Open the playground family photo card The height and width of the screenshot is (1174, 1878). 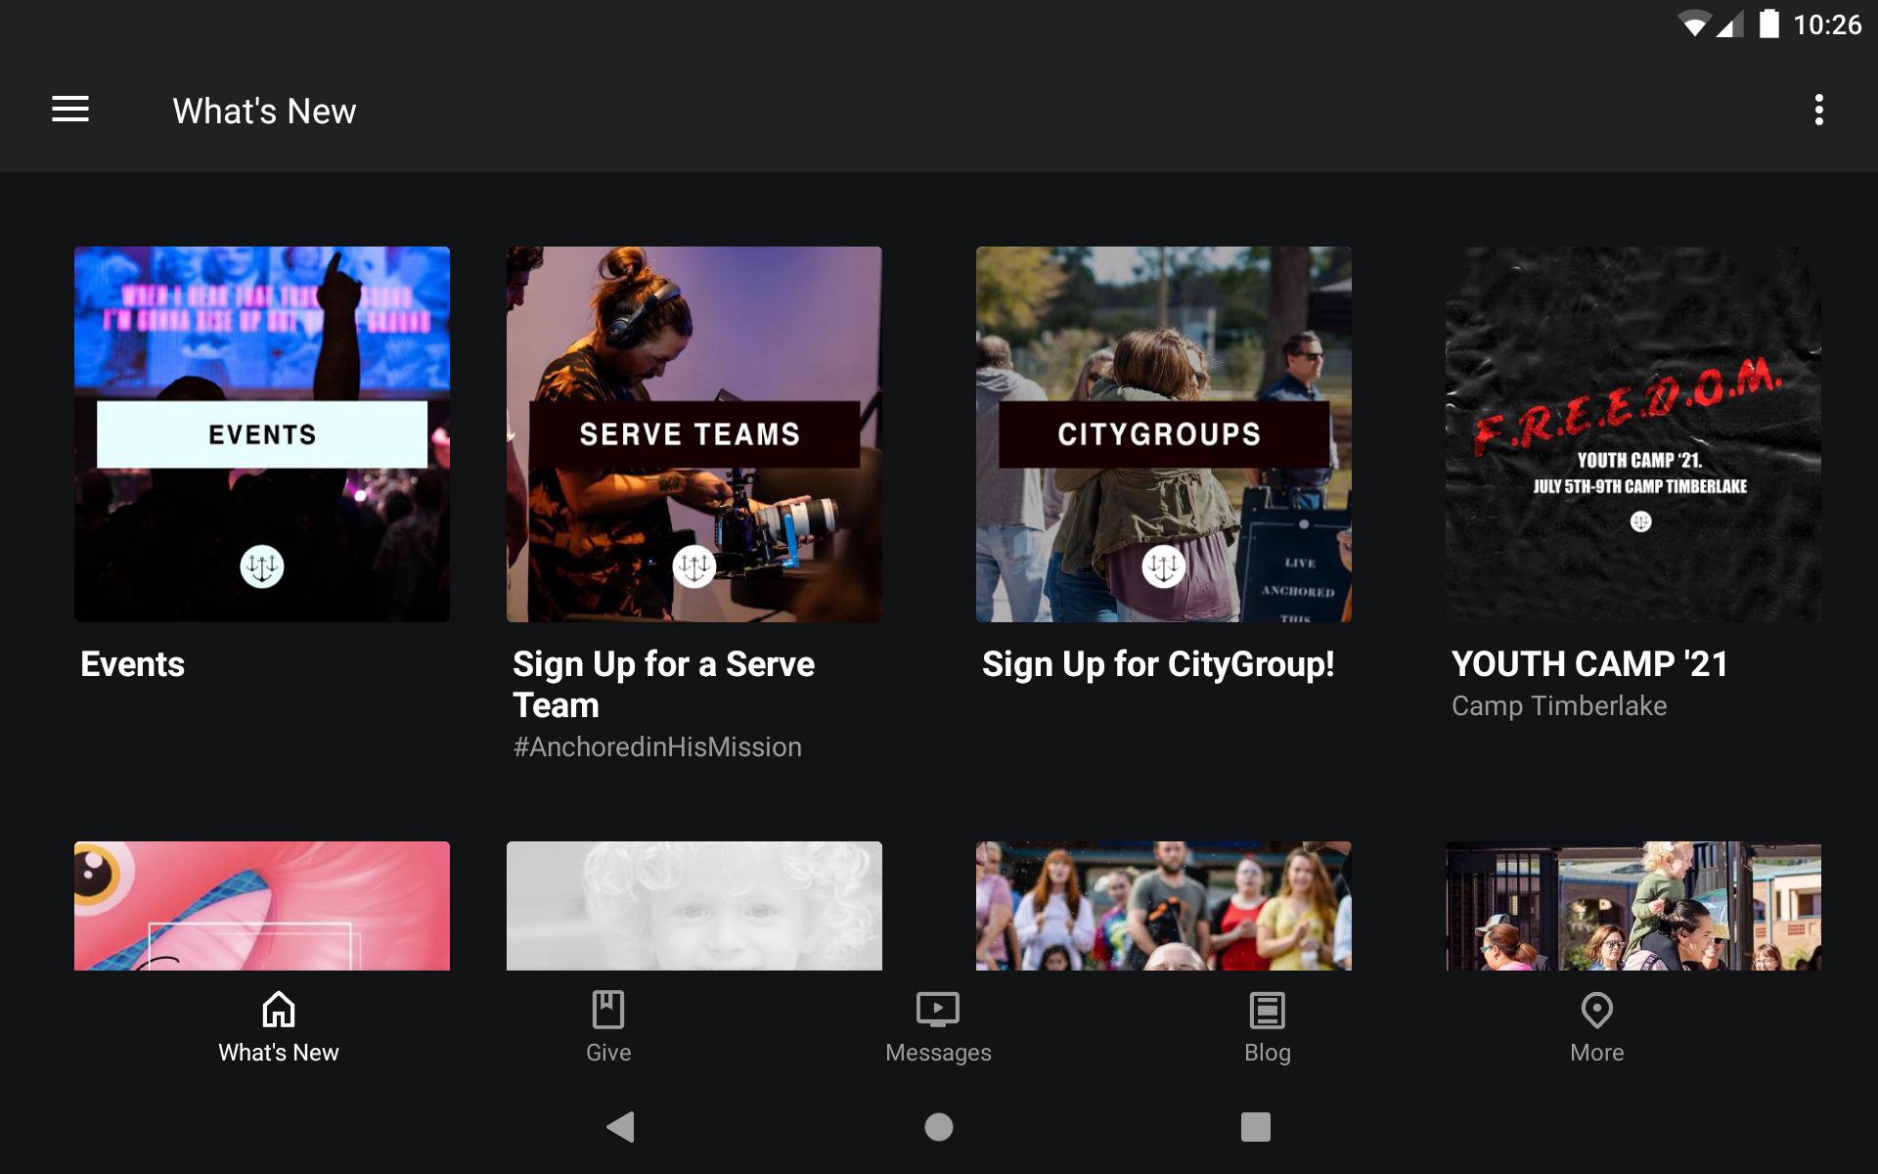pos(1632,906)
